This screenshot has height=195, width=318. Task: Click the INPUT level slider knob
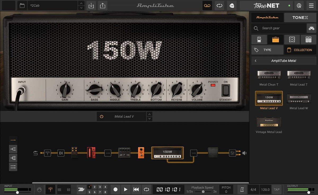click(x=17, y=192)
